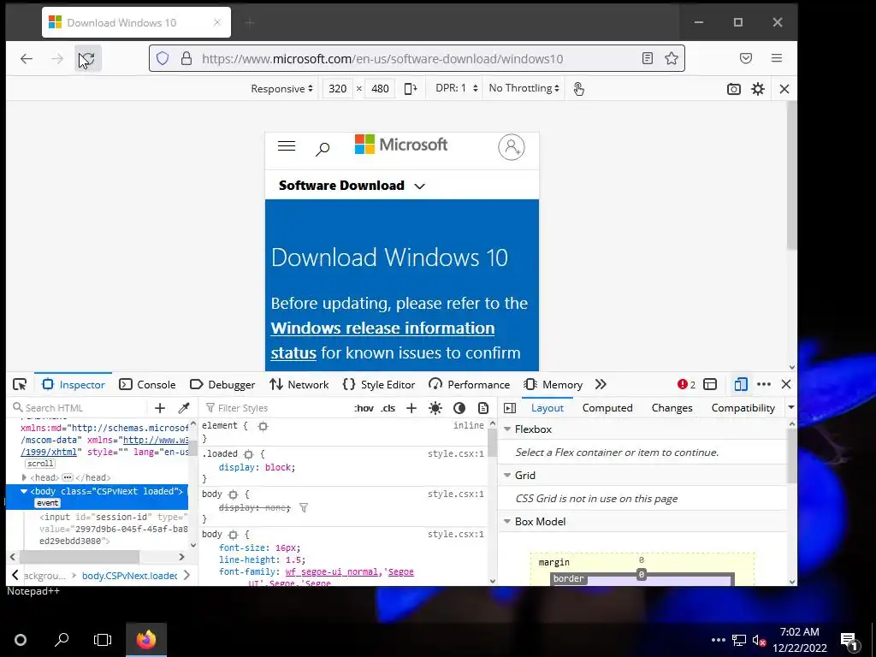Open Firefox from the taskbar
The height and width of the screenshot is (657, 876).
(146, 639)
